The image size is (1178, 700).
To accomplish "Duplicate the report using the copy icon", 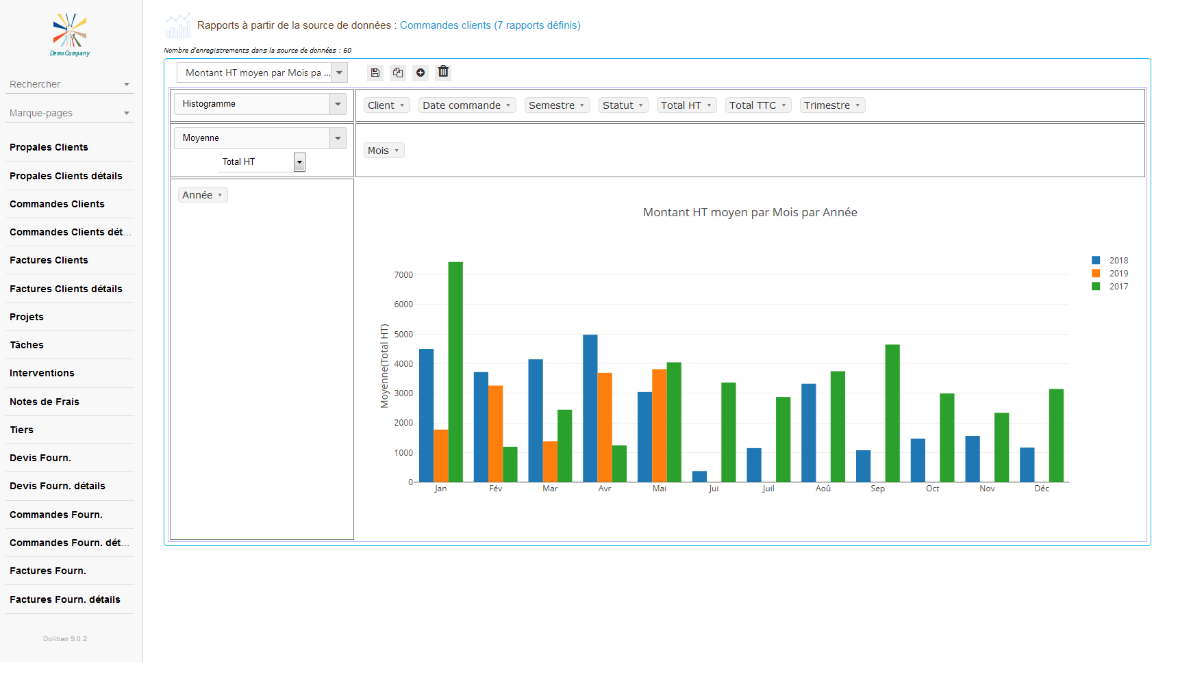I will [x=398, y=73].
